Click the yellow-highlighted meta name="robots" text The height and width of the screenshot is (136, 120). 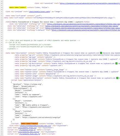click(x=18, y=7)
